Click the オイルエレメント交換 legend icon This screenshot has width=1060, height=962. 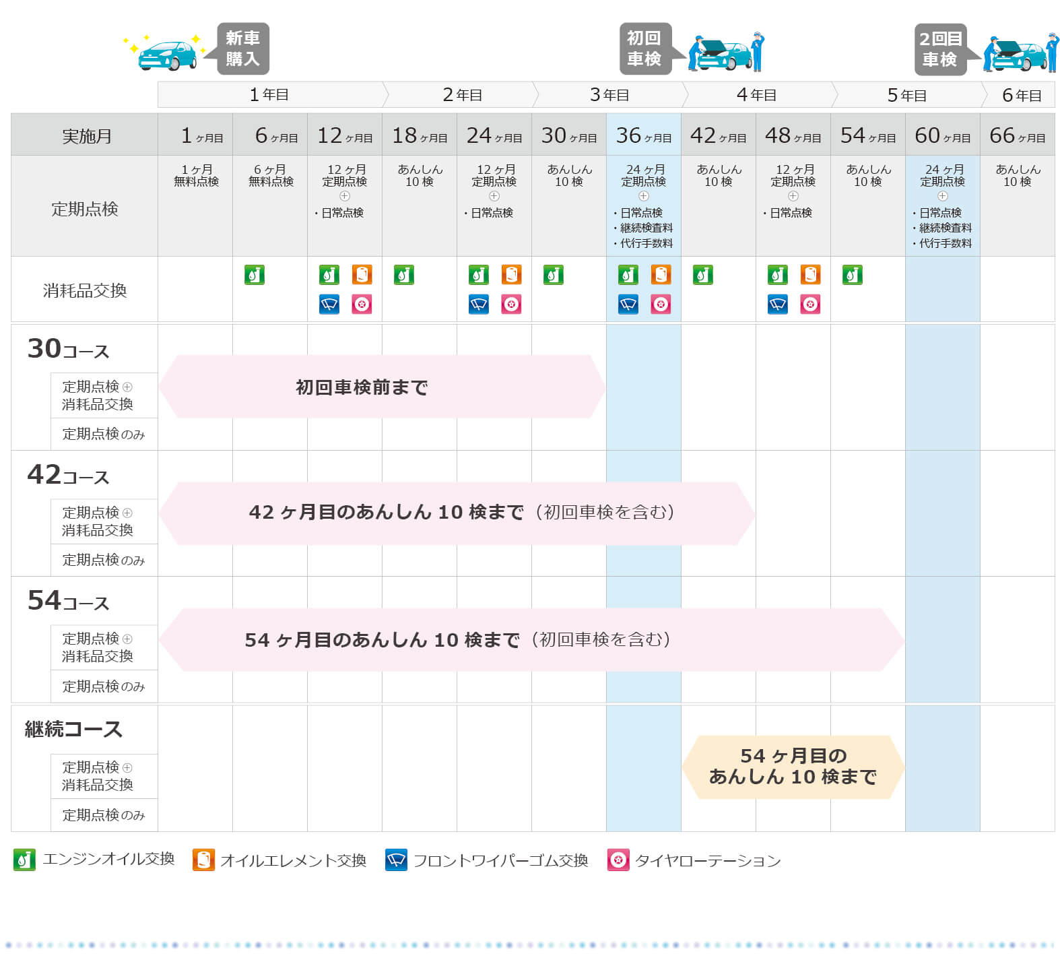tap(203, 860)
